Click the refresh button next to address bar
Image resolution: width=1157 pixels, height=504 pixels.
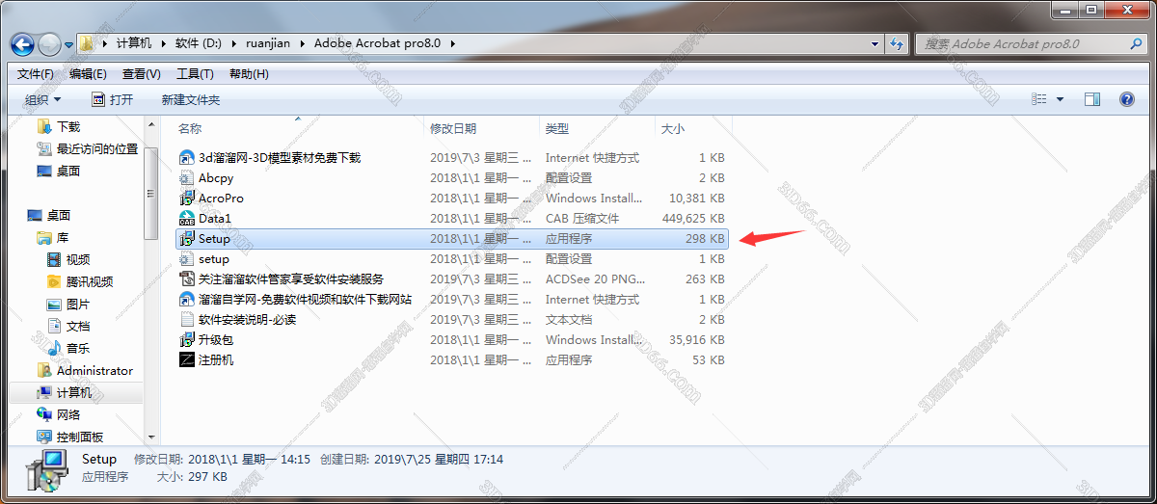point(897,43)
